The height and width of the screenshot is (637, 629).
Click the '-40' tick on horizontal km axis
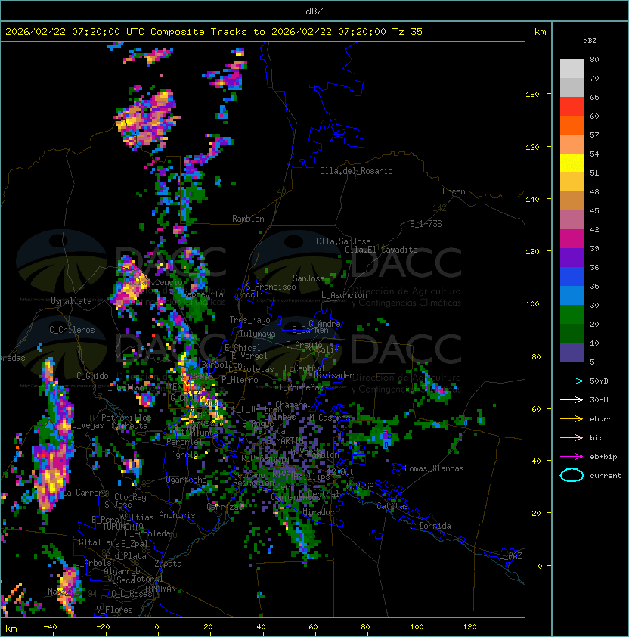[x=50, y=627]
